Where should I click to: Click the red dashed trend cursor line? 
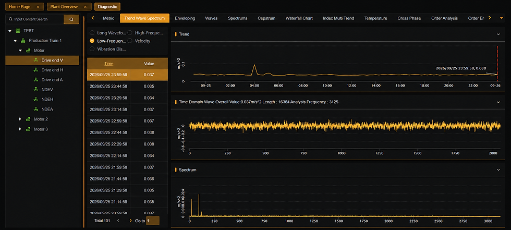(497, 64)
